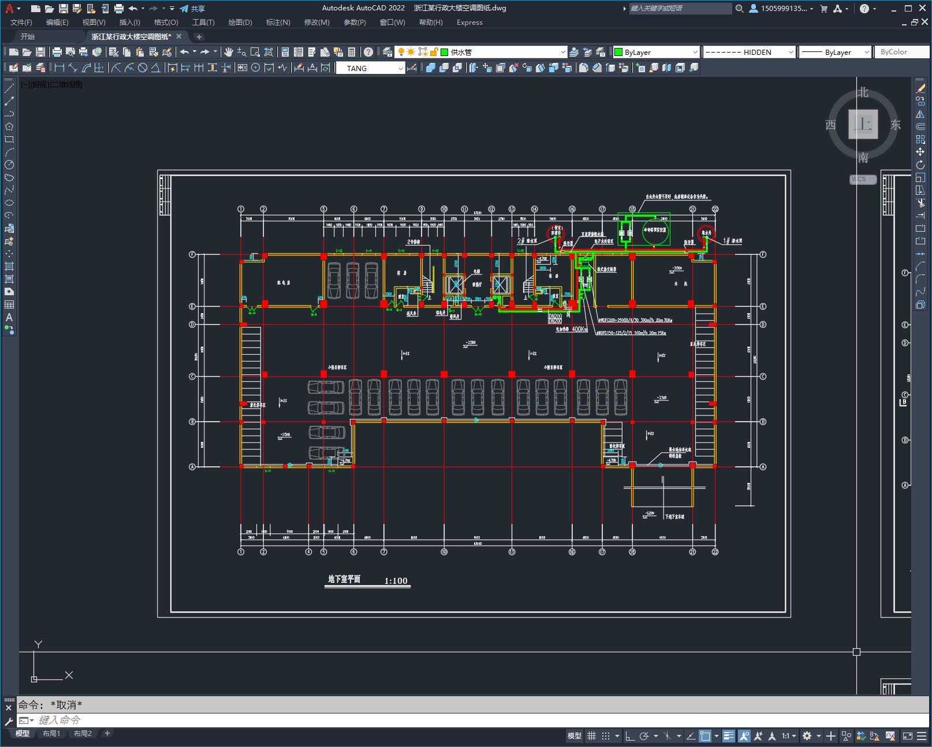Viewport: 932px width, 747px height.
Task: Click the Plot printer icon
Action: point(57,52)
